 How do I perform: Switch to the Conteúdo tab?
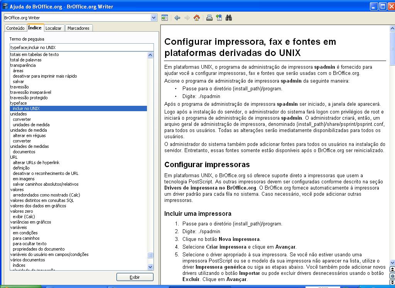pyautogui.click(x=15, y=28)
